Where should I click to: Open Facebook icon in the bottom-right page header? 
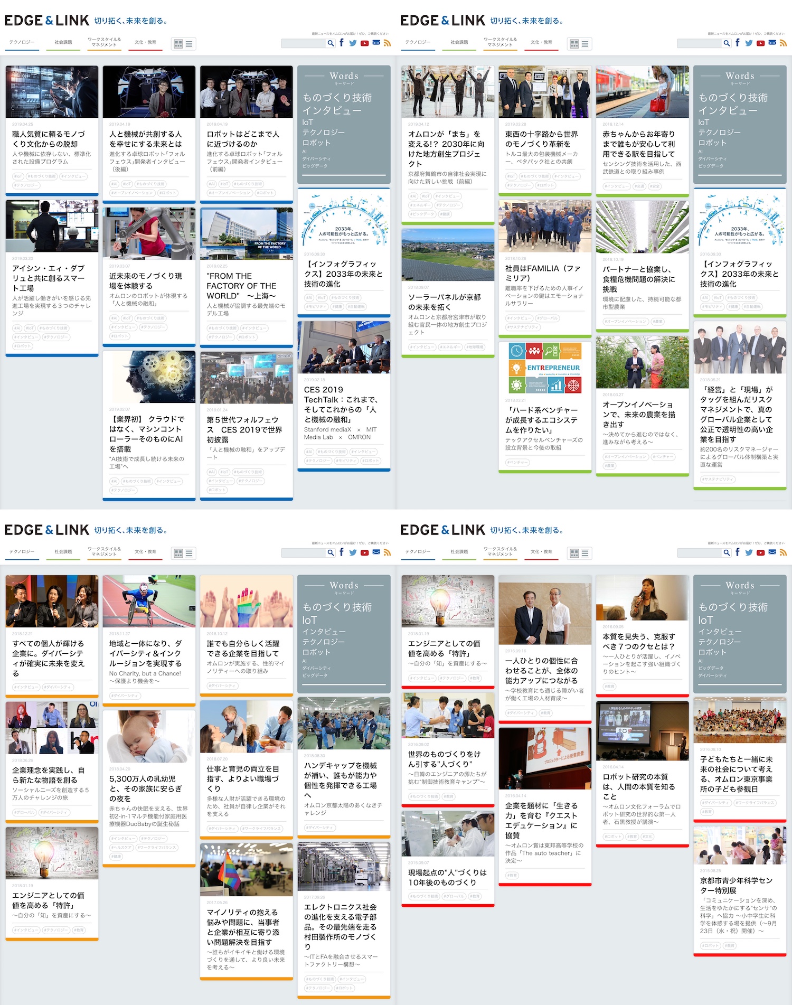point(738,552)
